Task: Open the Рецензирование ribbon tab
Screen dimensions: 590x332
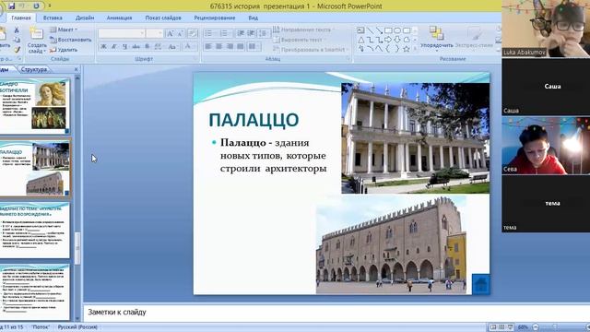Action: 215,18
